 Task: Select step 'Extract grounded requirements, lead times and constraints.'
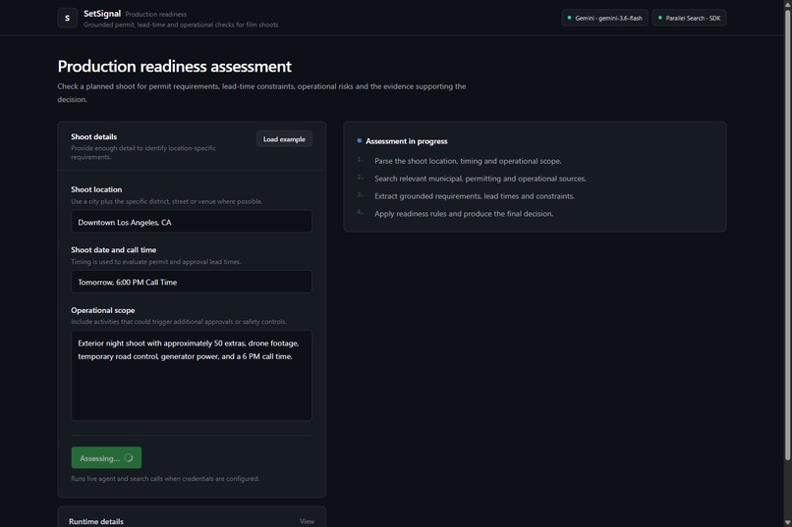coord(475,196)
